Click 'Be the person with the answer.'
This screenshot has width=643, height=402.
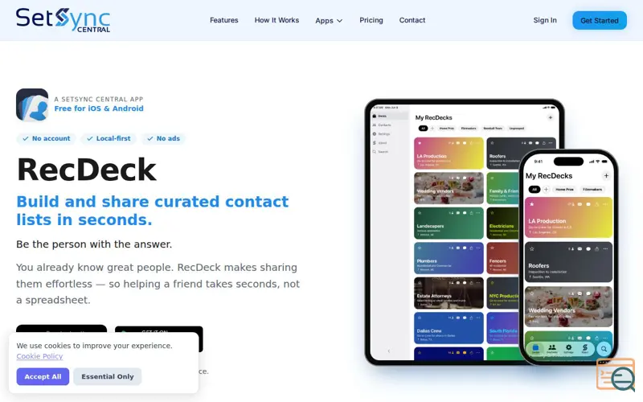pyautogui.click(x=94, y=244)
